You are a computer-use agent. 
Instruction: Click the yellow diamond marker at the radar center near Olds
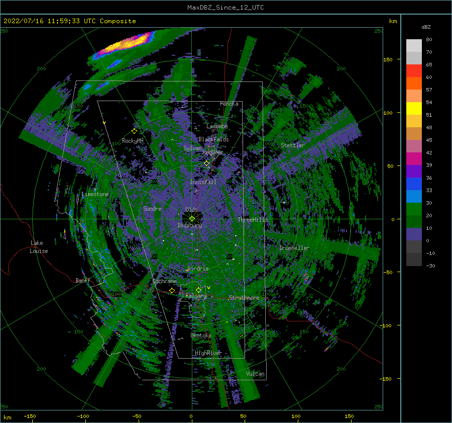192,219
